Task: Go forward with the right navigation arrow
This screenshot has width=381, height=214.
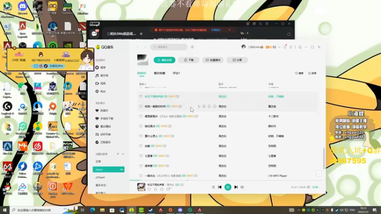Action: point(145,47)
